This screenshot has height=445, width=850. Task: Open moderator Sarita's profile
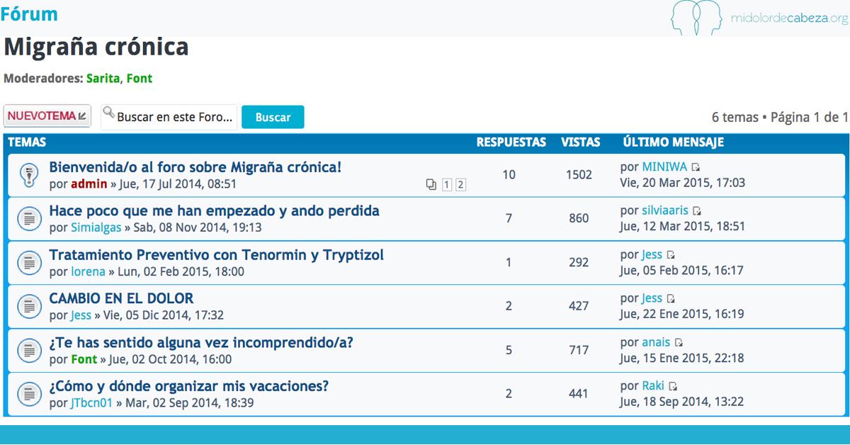click(103, 79)
